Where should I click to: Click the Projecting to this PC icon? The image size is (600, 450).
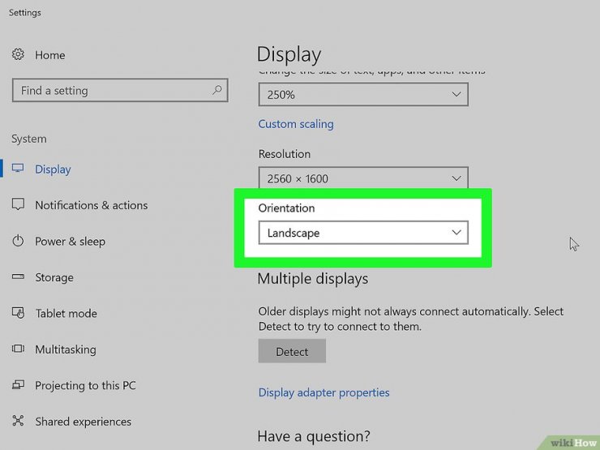pos(18,384)
